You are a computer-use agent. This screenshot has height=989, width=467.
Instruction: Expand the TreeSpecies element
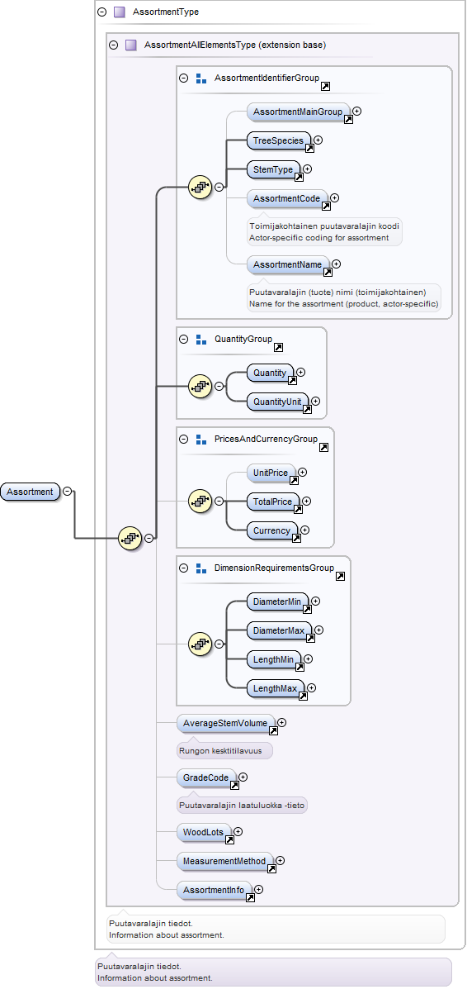[318, 140]
